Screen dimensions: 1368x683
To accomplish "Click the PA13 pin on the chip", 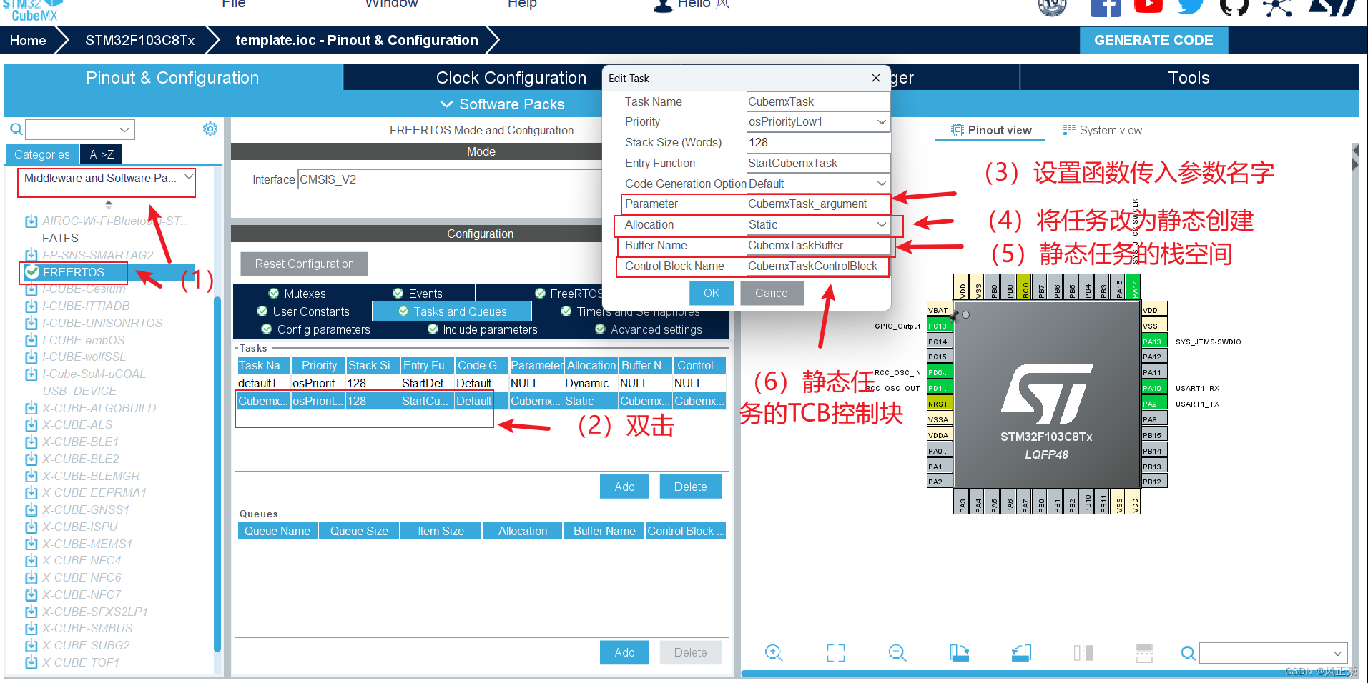I will pyautogui.click(x=1154, y=341).
